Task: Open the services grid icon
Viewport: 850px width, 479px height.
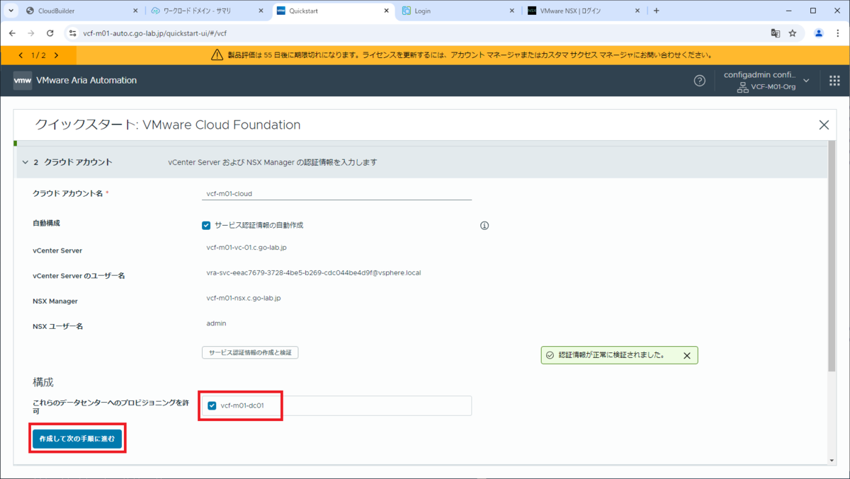Action: pyautogui.click(x=834, y=81)
